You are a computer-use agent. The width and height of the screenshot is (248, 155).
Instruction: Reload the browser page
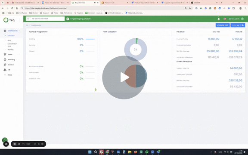[12, 8]
